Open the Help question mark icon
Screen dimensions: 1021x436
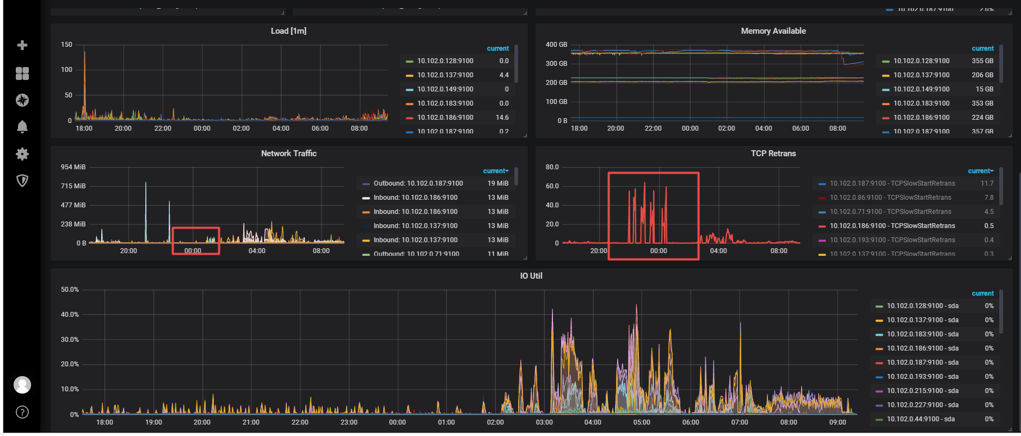pos(22,412)
